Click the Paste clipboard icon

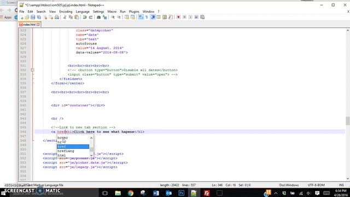[77, 17]
